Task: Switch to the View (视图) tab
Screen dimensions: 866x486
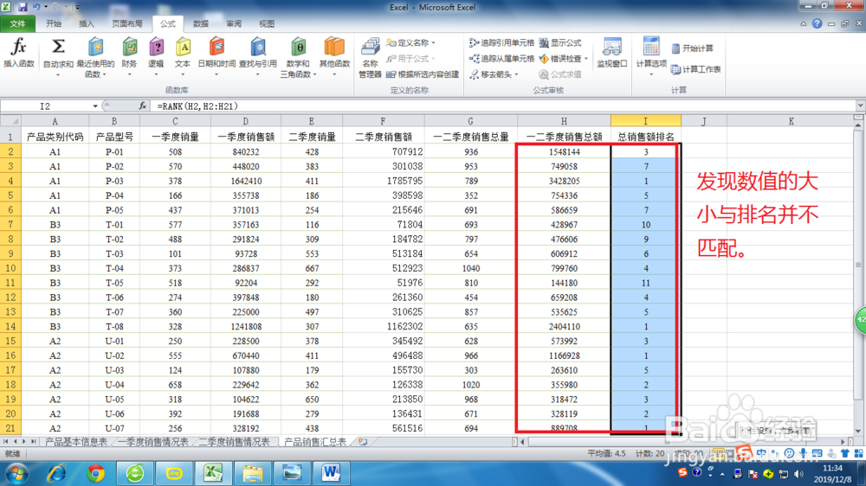Action: click(x=267, y=23)
